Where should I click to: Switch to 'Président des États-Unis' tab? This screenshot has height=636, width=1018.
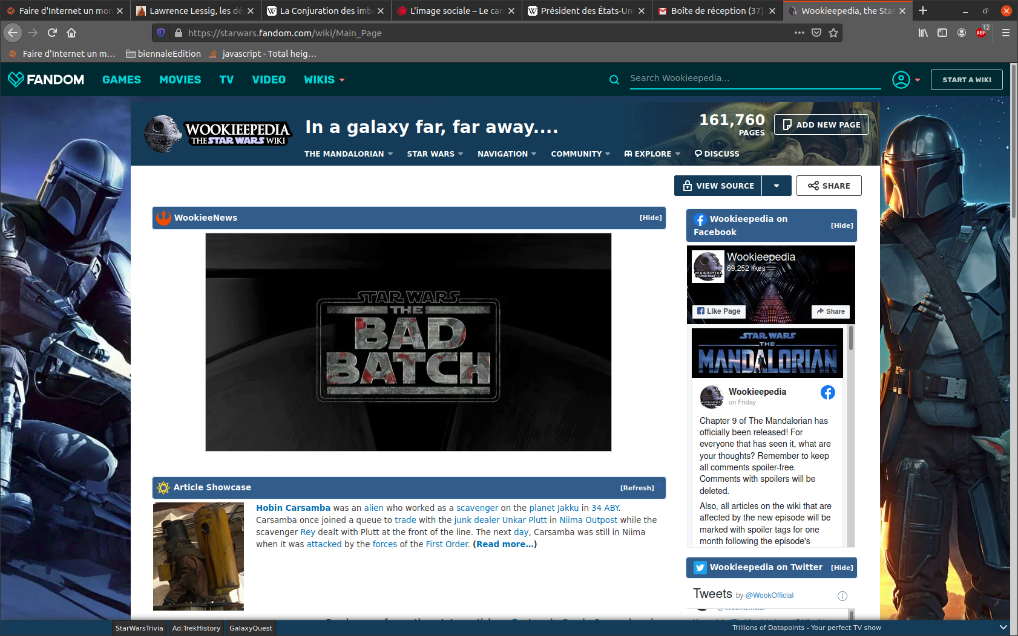coord(587,11)
